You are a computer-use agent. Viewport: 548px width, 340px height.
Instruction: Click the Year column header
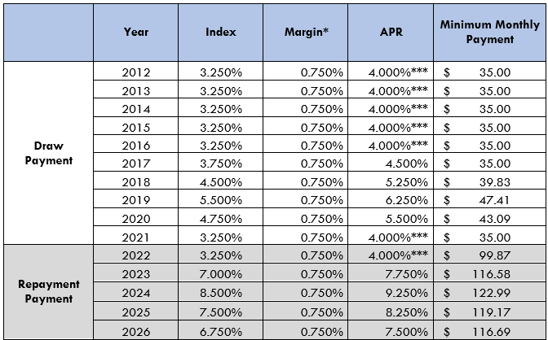pos(135,32)
